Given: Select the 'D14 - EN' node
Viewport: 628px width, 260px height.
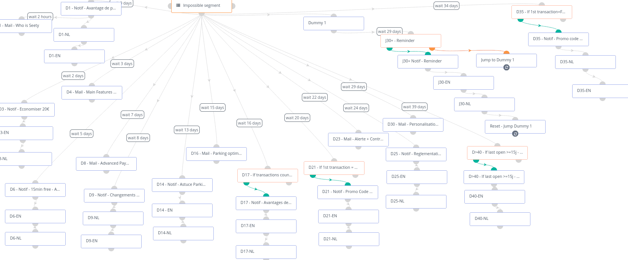Looking at the screenshot, I should (x=182, y=210).
